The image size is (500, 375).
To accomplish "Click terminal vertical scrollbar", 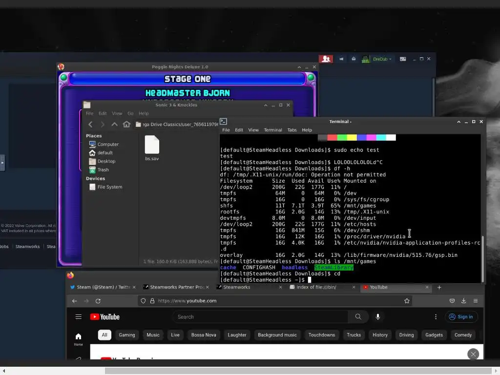I will (483, 259).
